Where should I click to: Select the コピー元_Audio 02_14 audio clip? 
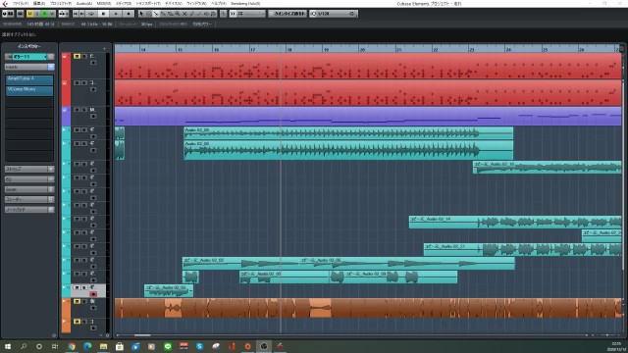pos(515,222)
